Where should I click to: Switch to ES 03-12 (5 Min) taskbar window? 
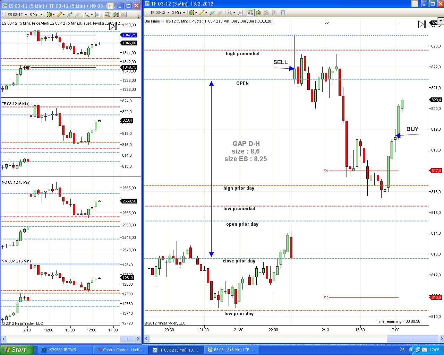point(232,350)
